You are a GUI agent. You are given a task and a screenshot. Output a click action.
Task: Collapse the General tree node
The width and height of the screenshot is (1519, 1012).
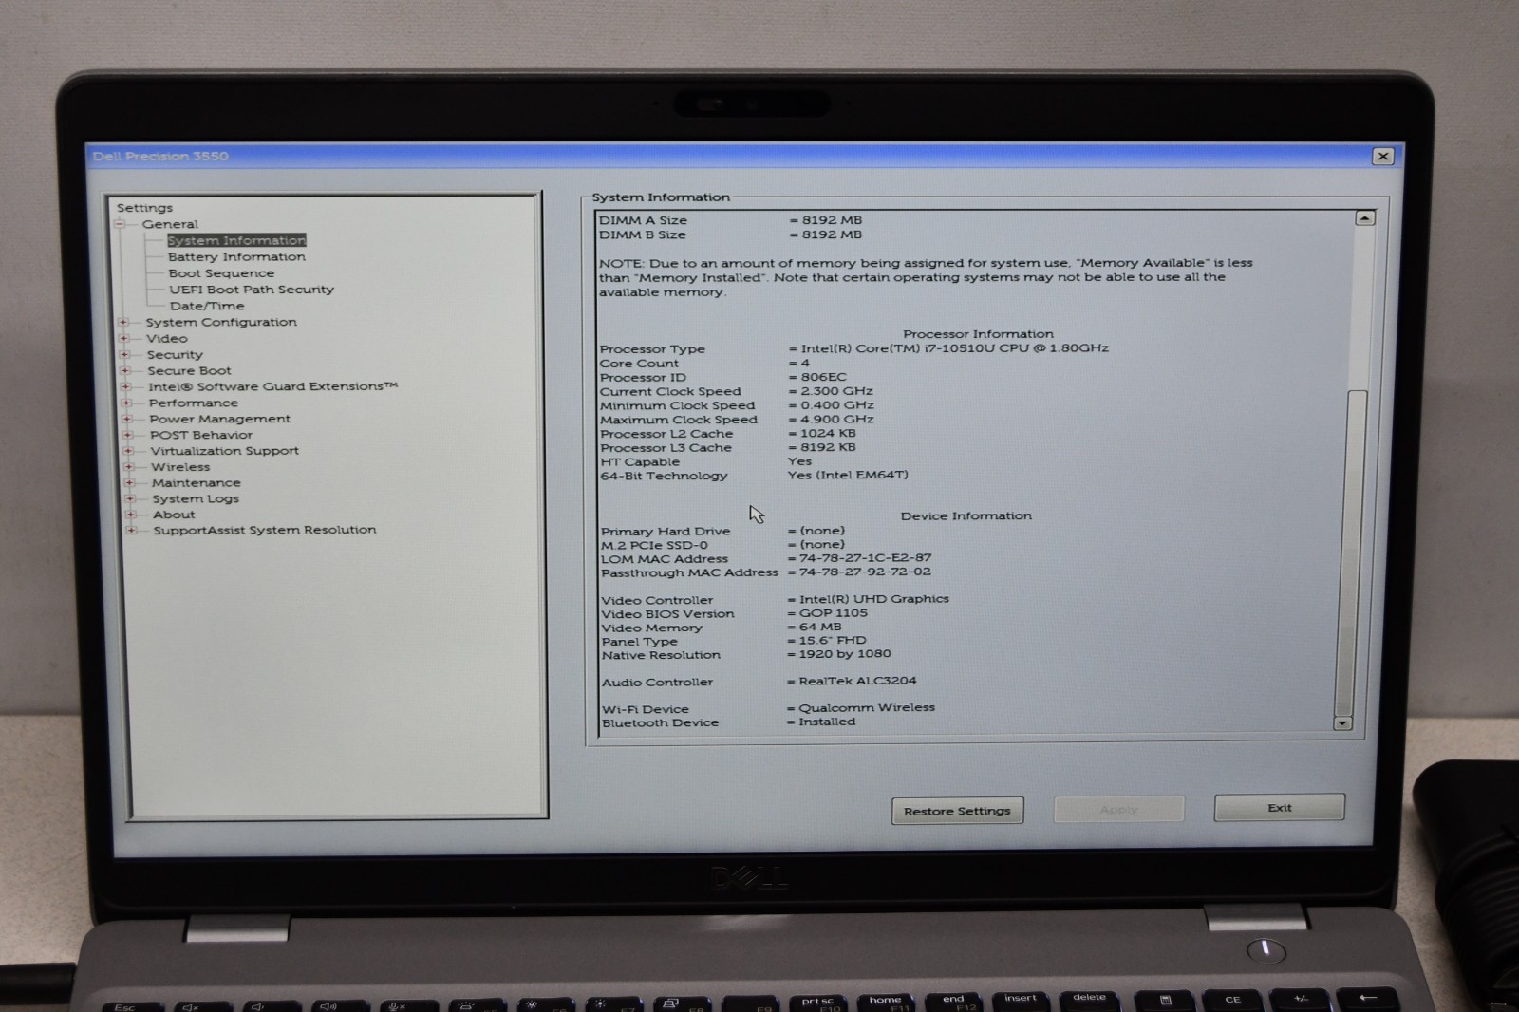click(120, 224)
